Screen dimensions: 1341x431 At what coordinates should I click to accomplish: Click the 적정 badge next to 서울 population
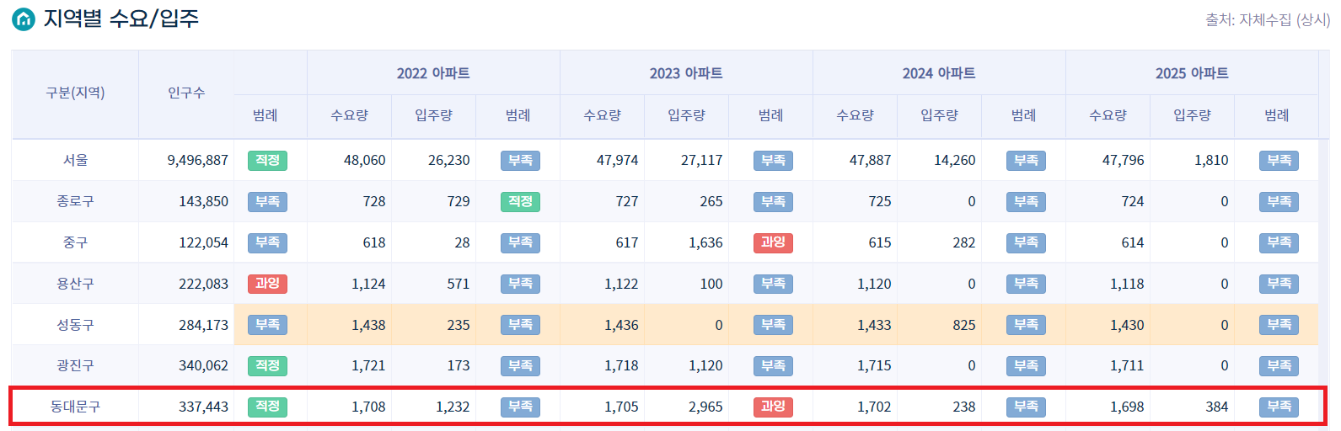click(x=267, y=160)
